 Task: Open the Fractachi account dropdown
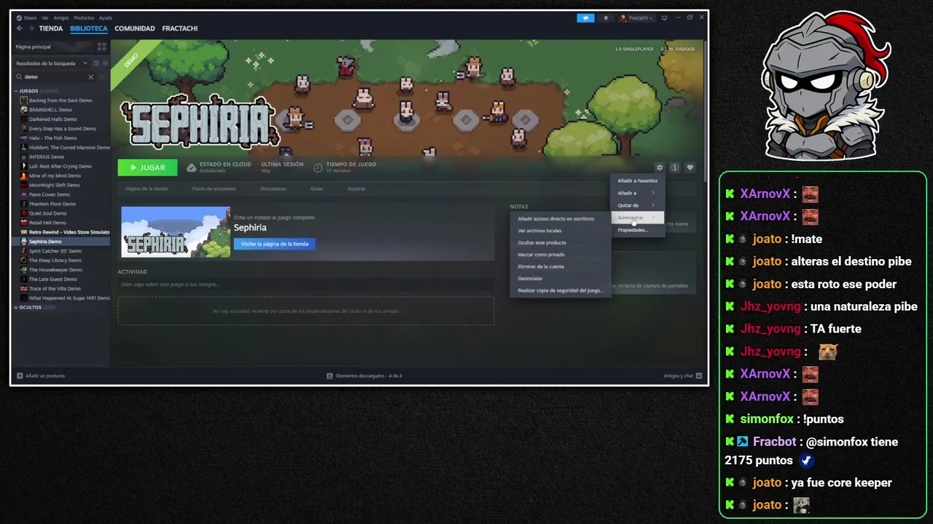coord(636,17)
